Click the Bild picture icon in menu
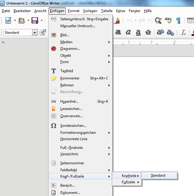Viewport: 194px width, 196px height. 54,35
